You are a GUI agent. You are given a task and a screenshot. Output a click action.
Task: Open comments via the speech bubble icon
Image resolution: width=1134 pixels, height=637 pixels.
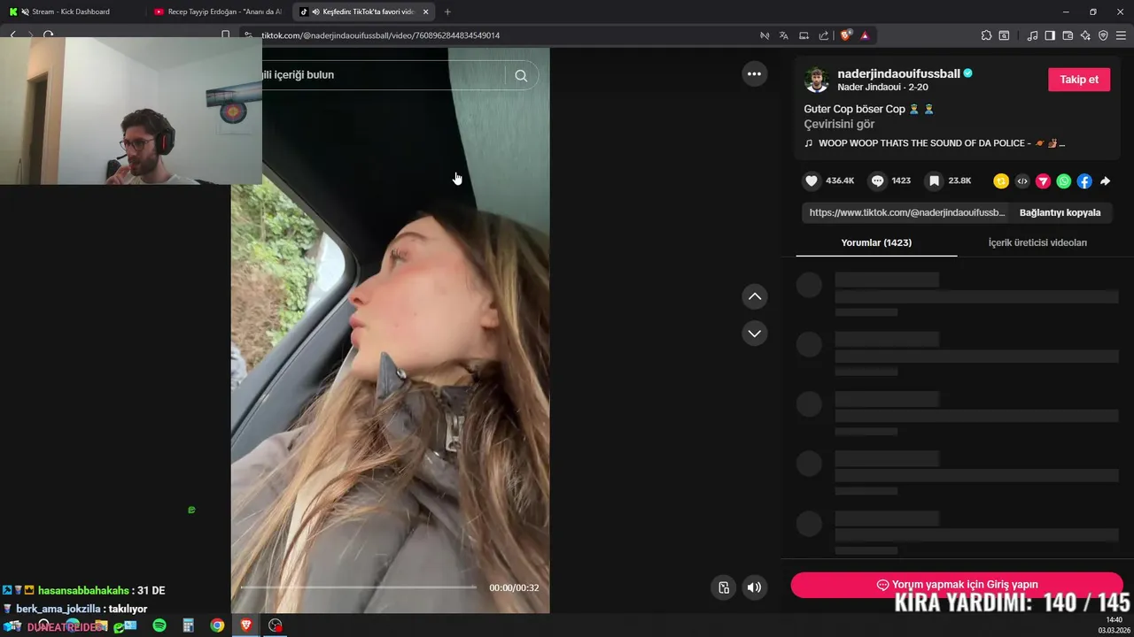click(877, 180)
